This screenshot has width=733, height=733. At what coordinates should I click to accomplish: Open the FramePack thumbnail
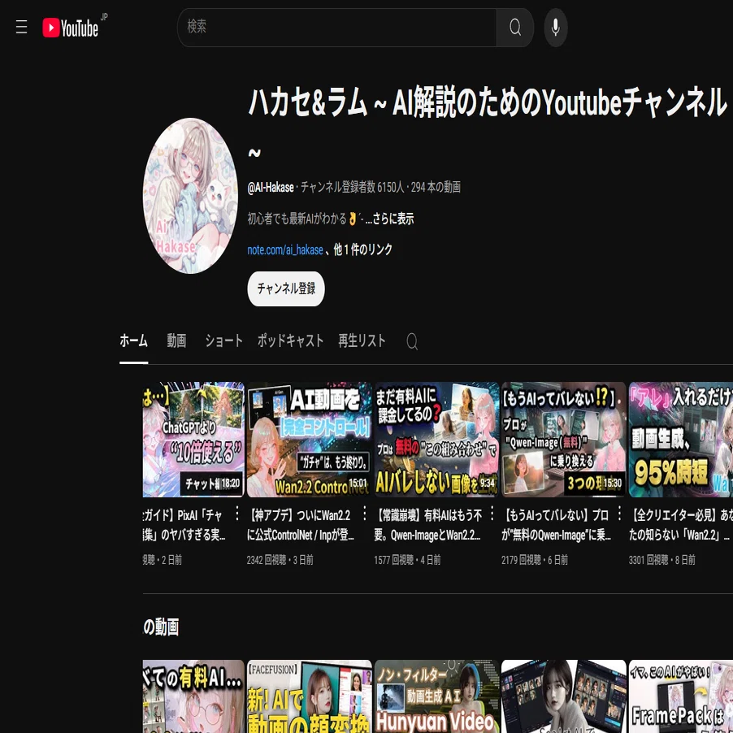pyautogui.click(x=681, y=696)
